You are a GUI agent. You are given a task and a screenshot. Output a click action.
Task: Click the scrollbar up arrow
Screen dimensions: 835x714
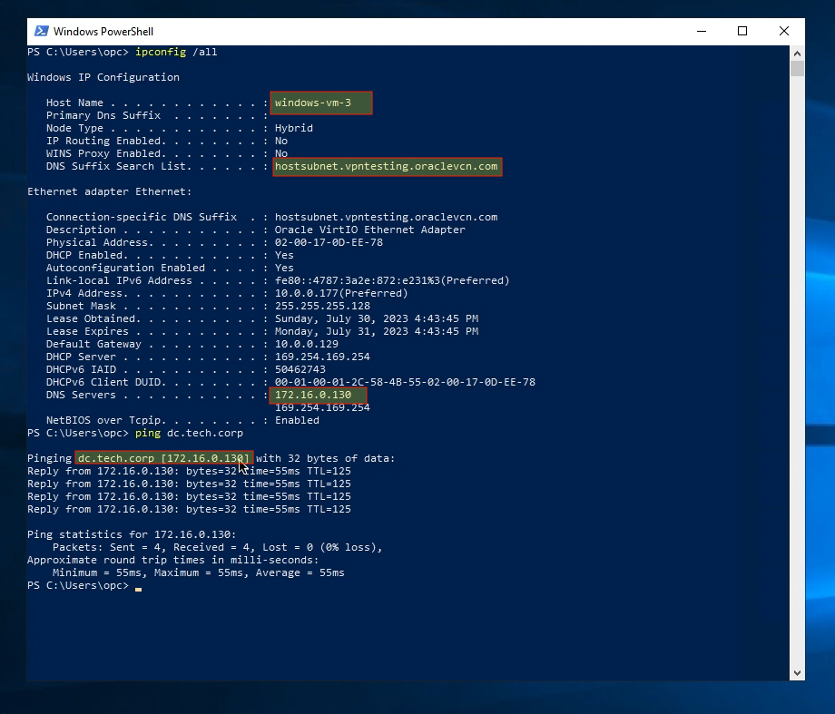797,53
